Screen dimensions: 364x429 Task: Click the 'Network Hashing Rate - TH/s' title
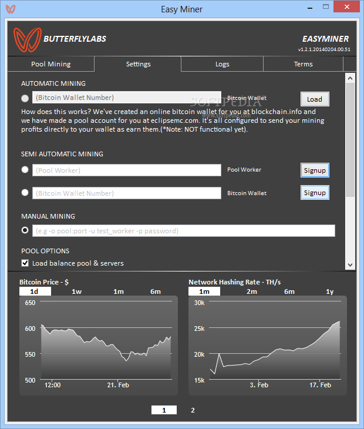234,282
